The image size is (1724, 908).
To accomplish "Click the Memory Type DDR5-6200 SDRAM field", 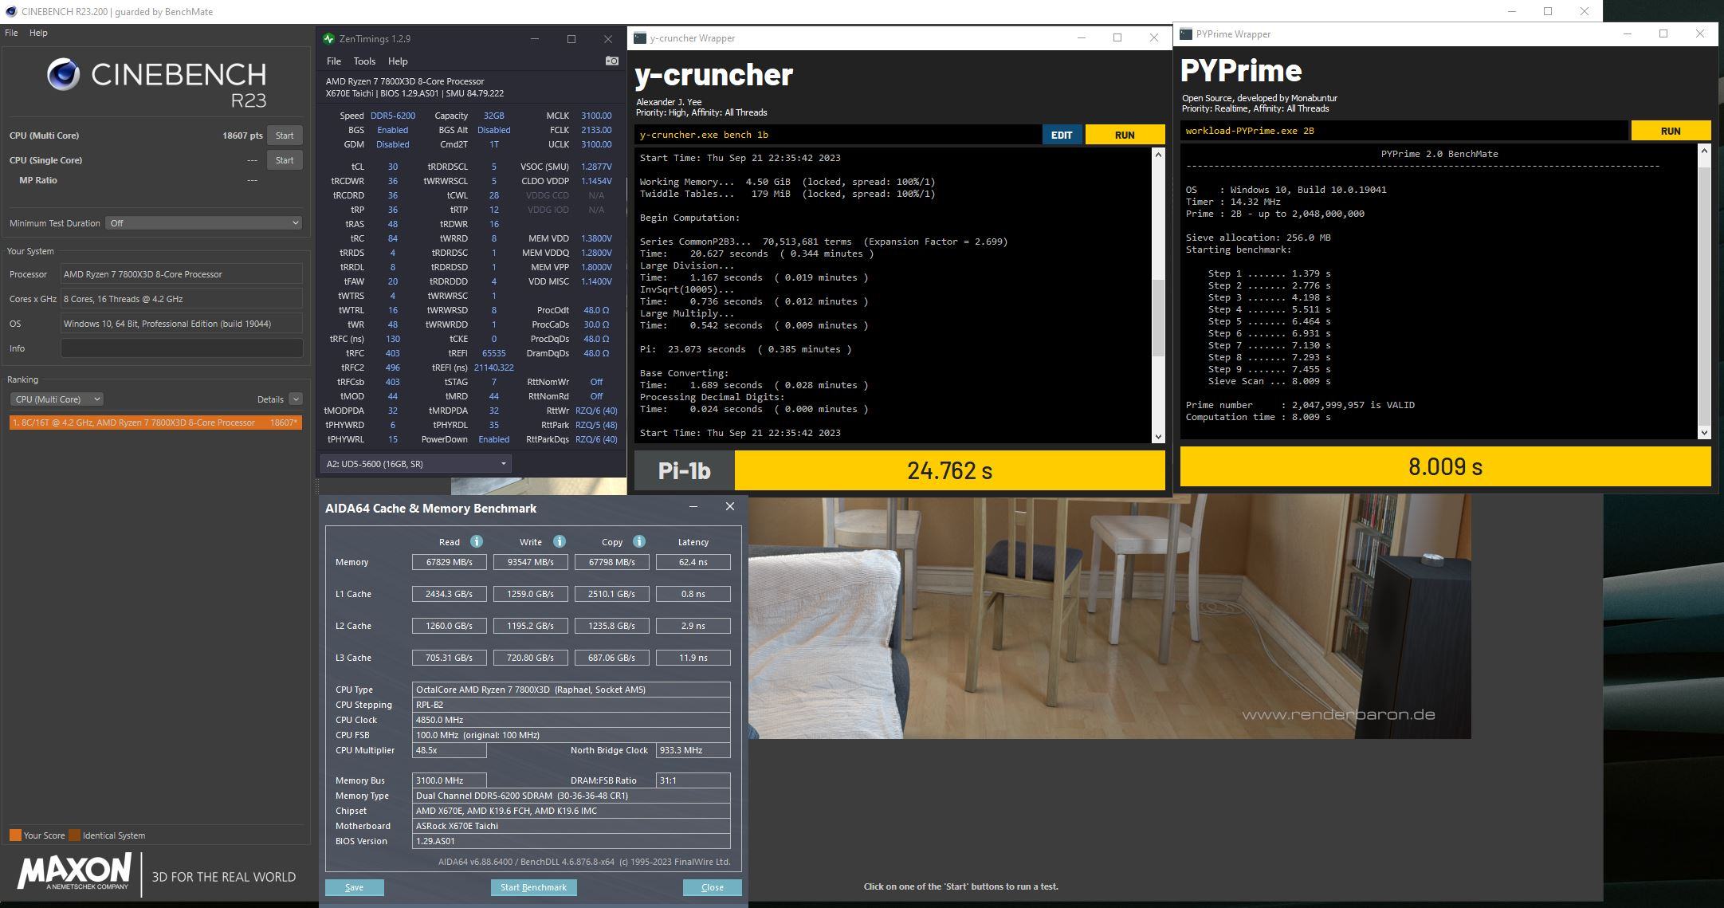I will coord(571,796).
